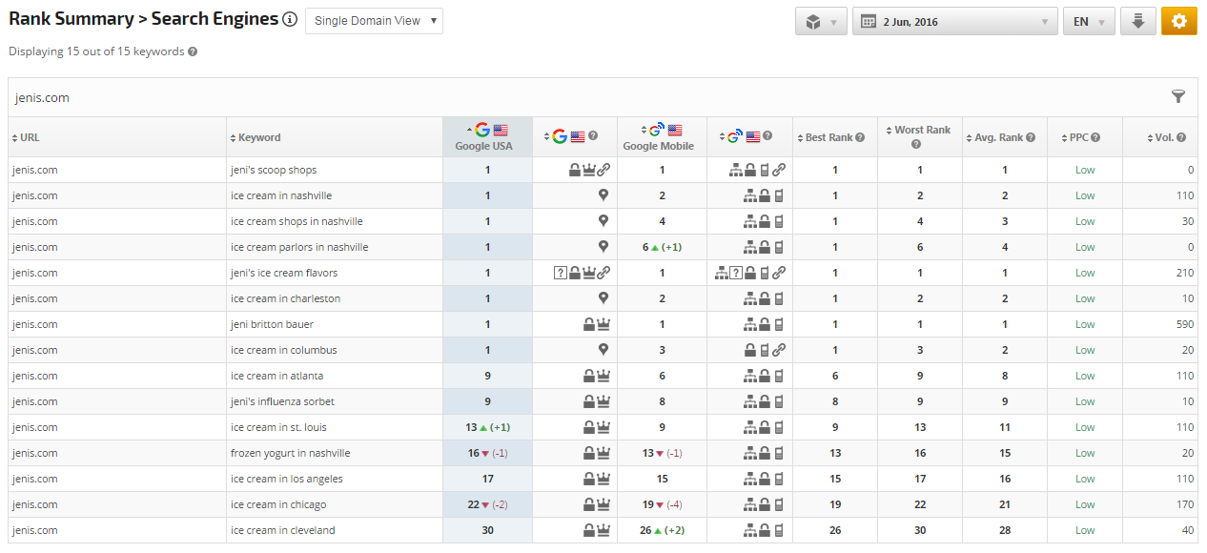The height and width of the screenshot is (553, 1207).
Task: Click the Vol. column help icon
Action: click(1181, 137)
